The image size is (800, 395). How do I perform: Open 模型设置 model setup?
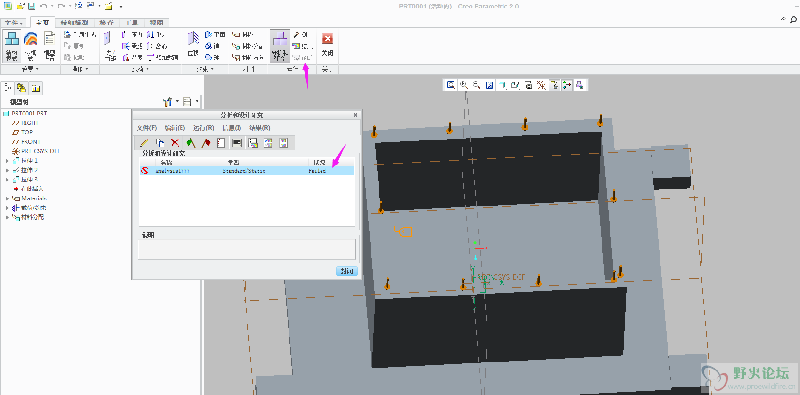pos(49,46)
